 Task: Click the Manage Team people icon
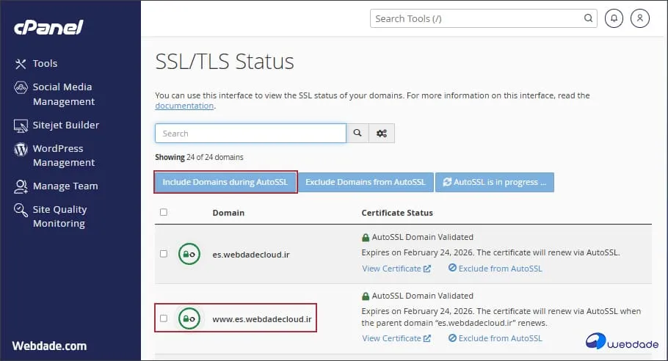(x=21, y=186)
